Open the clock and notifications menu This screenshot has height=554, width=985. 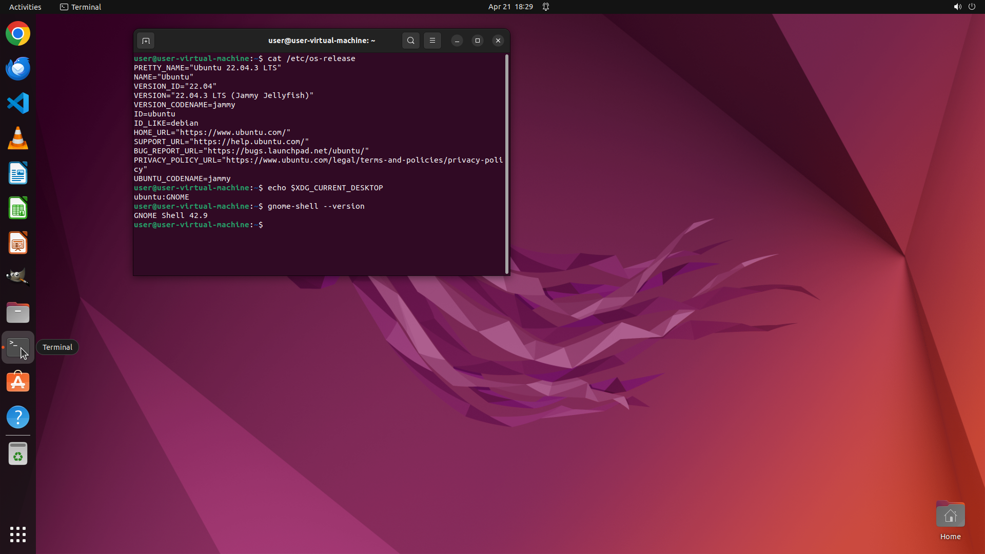[510, 7]
